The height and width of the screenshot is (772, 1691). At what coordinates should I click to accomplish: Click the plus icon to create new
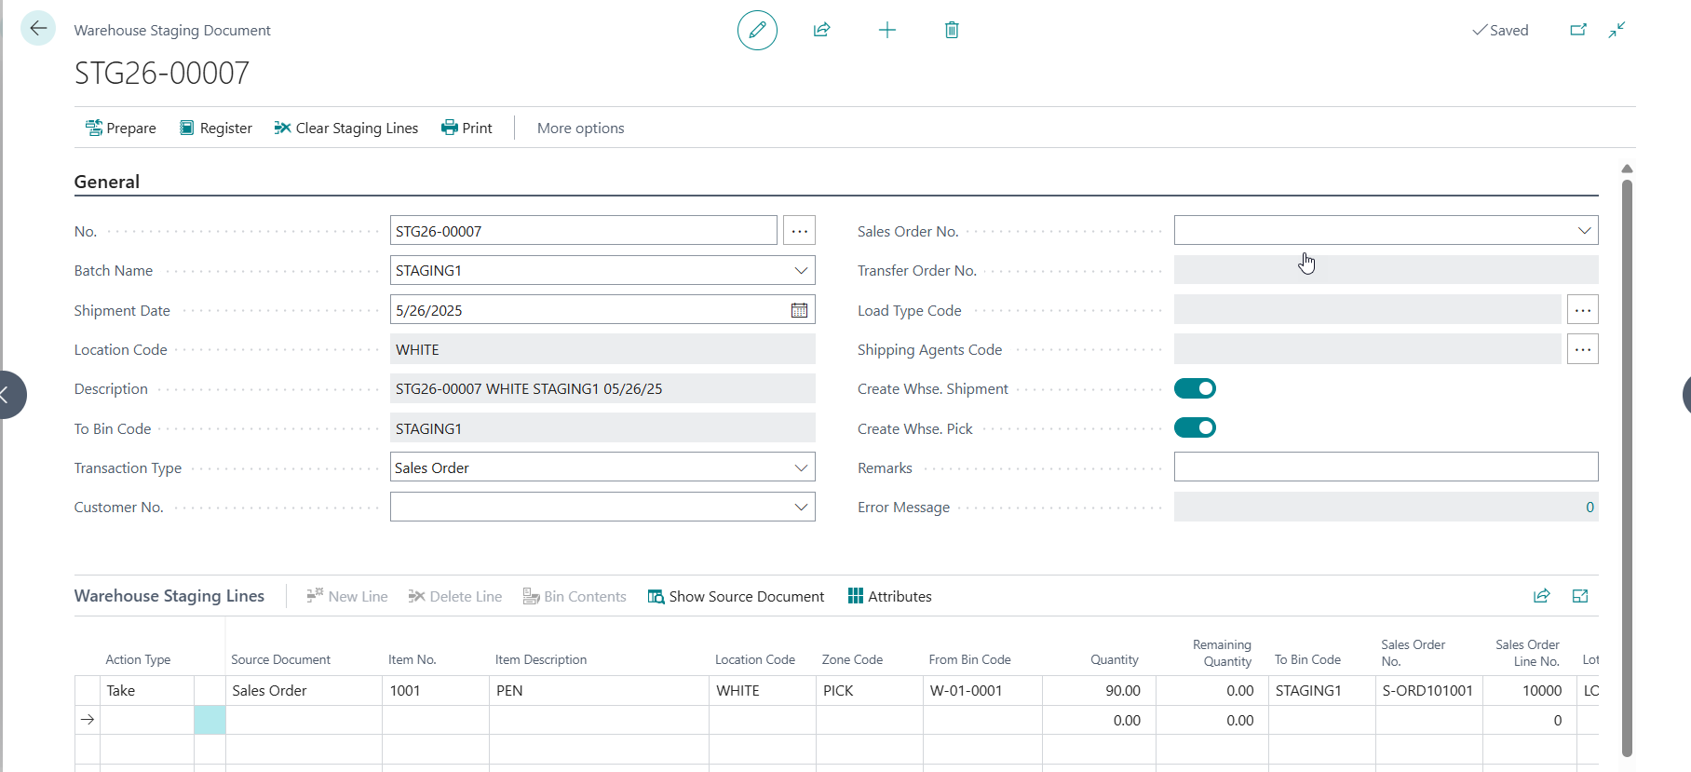pos(886,30)
